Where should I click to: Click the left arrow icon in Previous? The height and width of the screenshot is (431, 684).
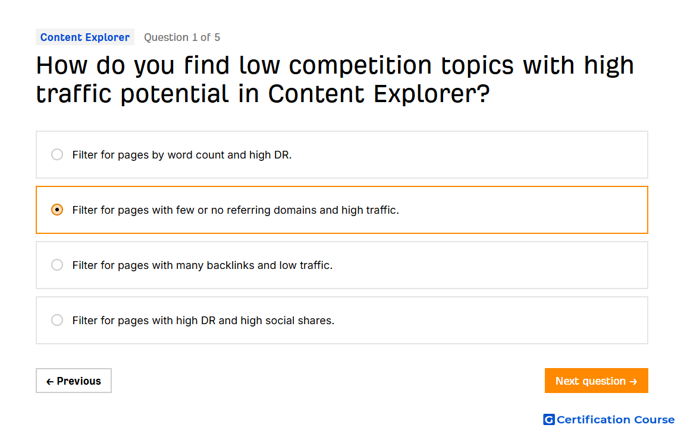[x=50, y=381]
